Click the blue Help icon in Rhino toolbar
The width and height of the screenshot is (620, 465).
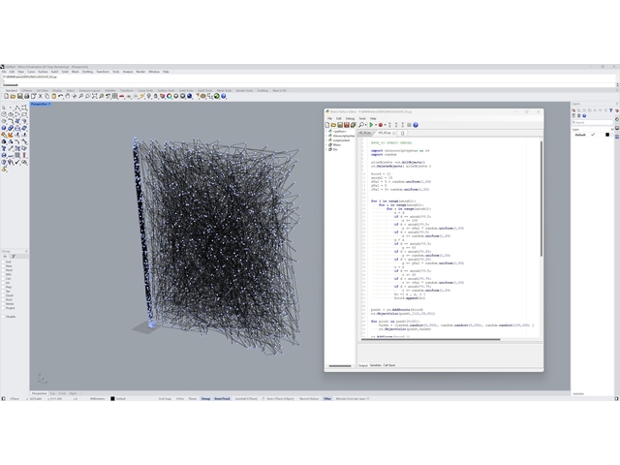(x=224, y=96)
